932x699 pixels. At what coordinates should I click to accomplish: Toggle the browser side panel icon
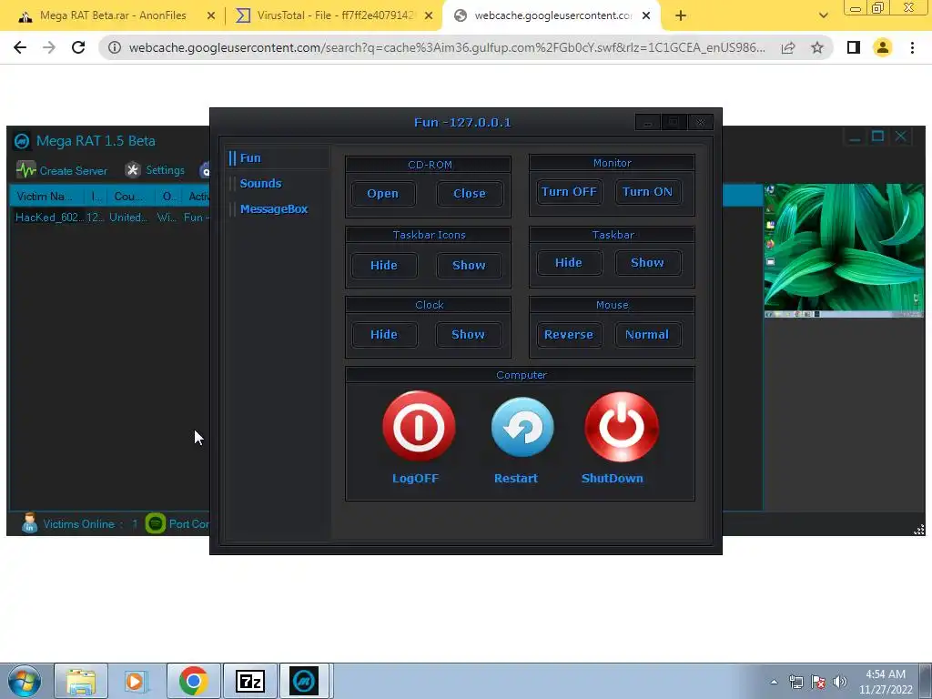(854, 47)
